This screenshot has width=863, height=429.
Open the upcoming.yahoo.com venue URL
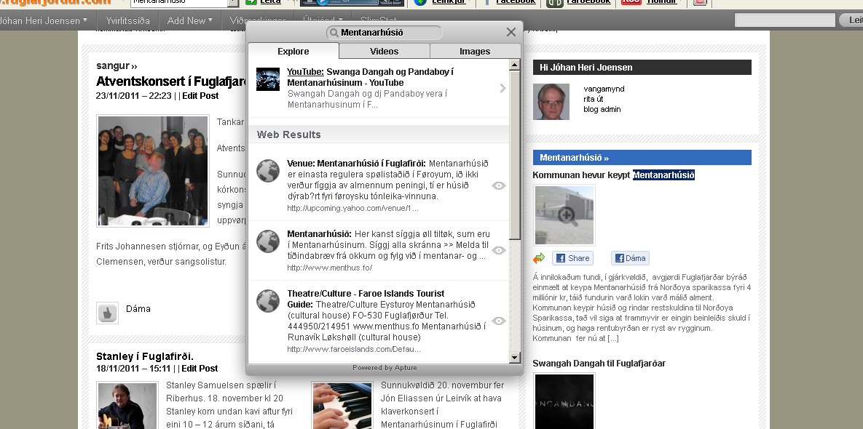[352, 208]
